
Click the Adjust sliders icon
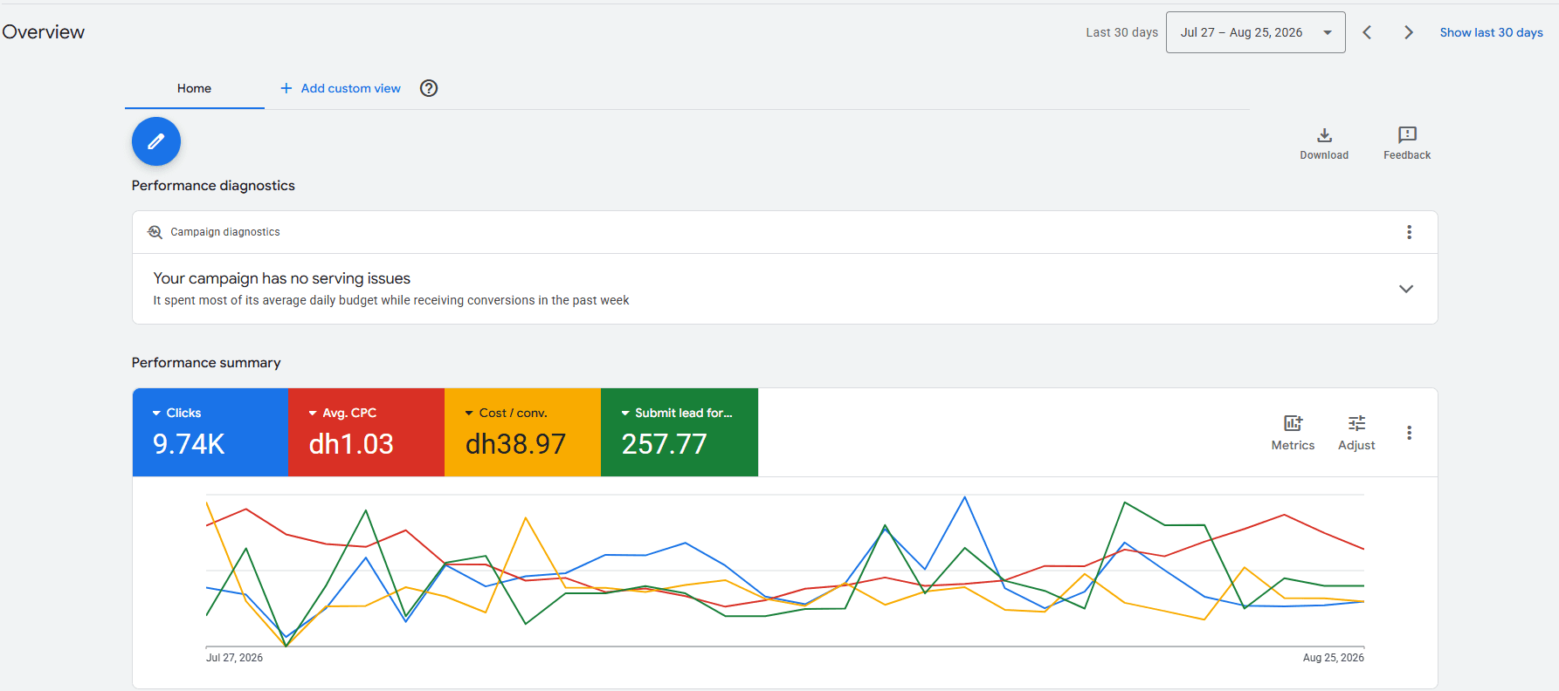click(1356, 423)
